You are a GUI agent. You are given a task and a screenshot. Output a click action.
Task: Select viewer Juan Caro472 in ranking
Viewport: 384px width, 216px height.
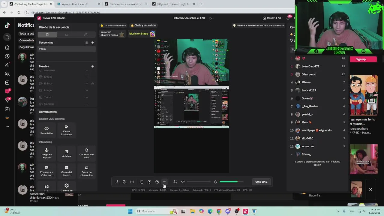[x=318, y=66]
